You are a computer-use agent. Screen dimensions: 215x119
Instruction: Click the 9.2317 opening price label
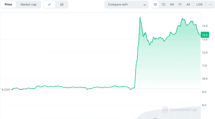tap(6, 90)
